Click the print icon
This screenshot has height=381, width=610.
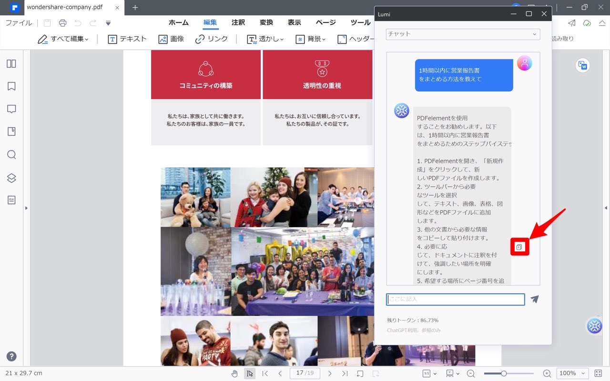(x=62, y=23)
